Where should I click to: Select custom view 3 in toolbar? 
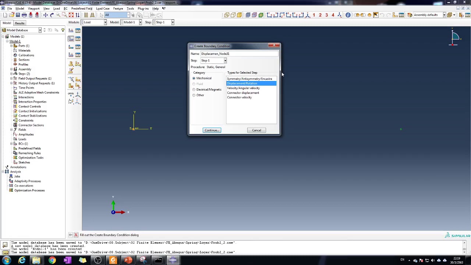pos(326,15)
